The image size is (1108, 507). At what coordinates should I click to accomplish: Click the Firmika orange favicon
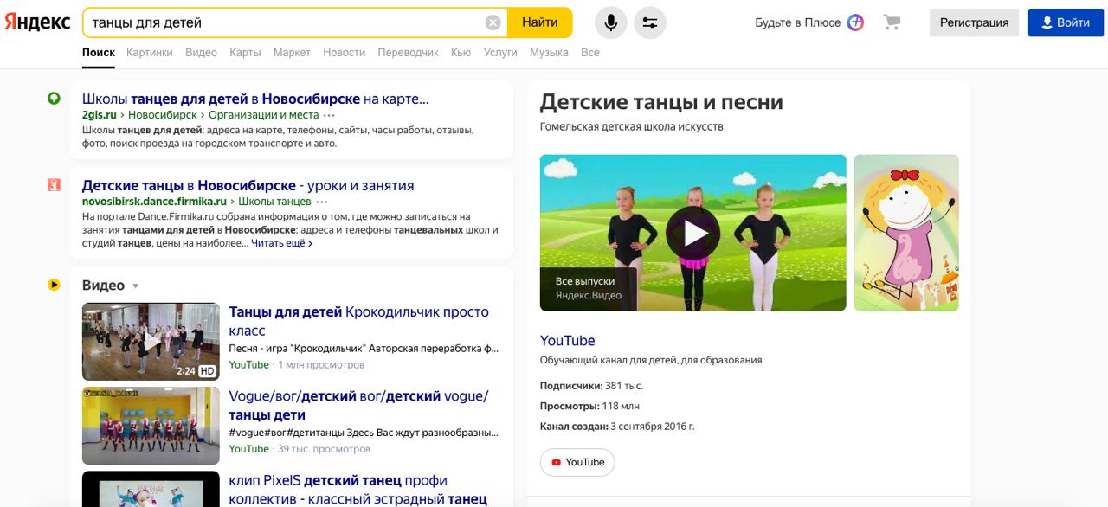pyautogui.click(x=54, y=185)
